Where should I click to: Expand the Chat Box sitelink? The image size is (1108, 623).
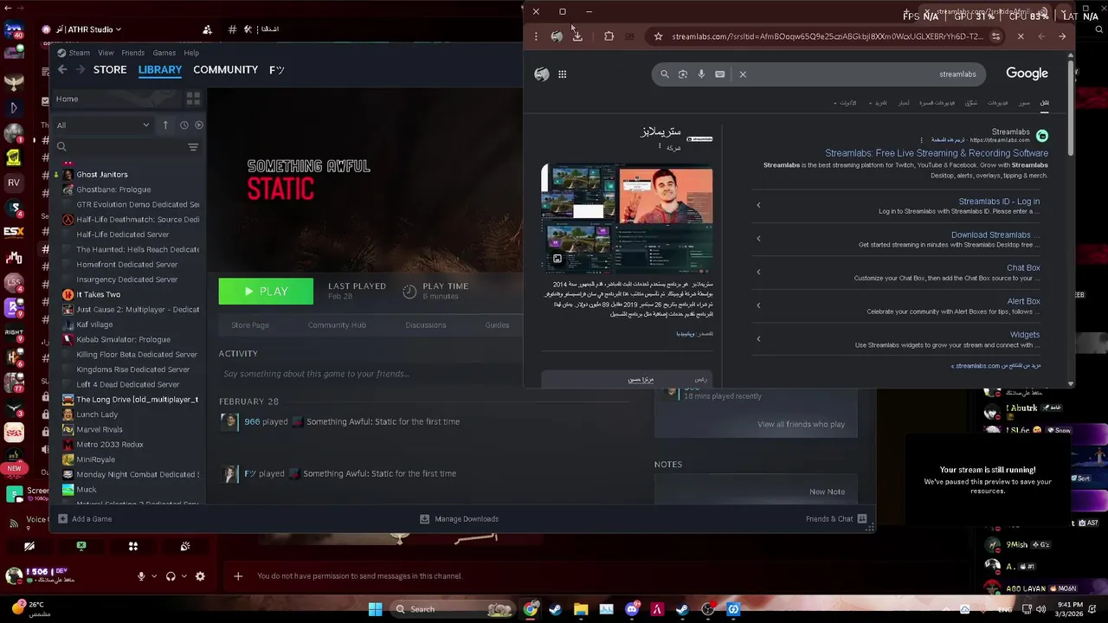click(758, 272)
